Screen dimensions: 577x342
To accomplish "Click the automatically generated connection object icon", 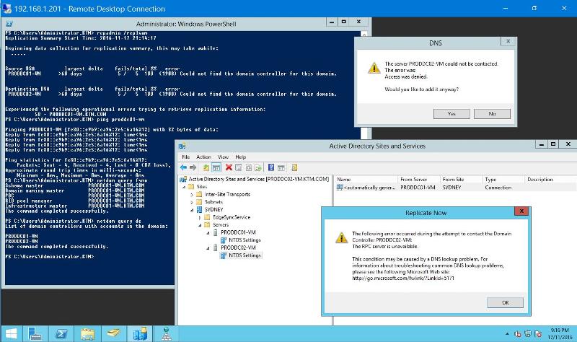I will click(x=339, y=188).
